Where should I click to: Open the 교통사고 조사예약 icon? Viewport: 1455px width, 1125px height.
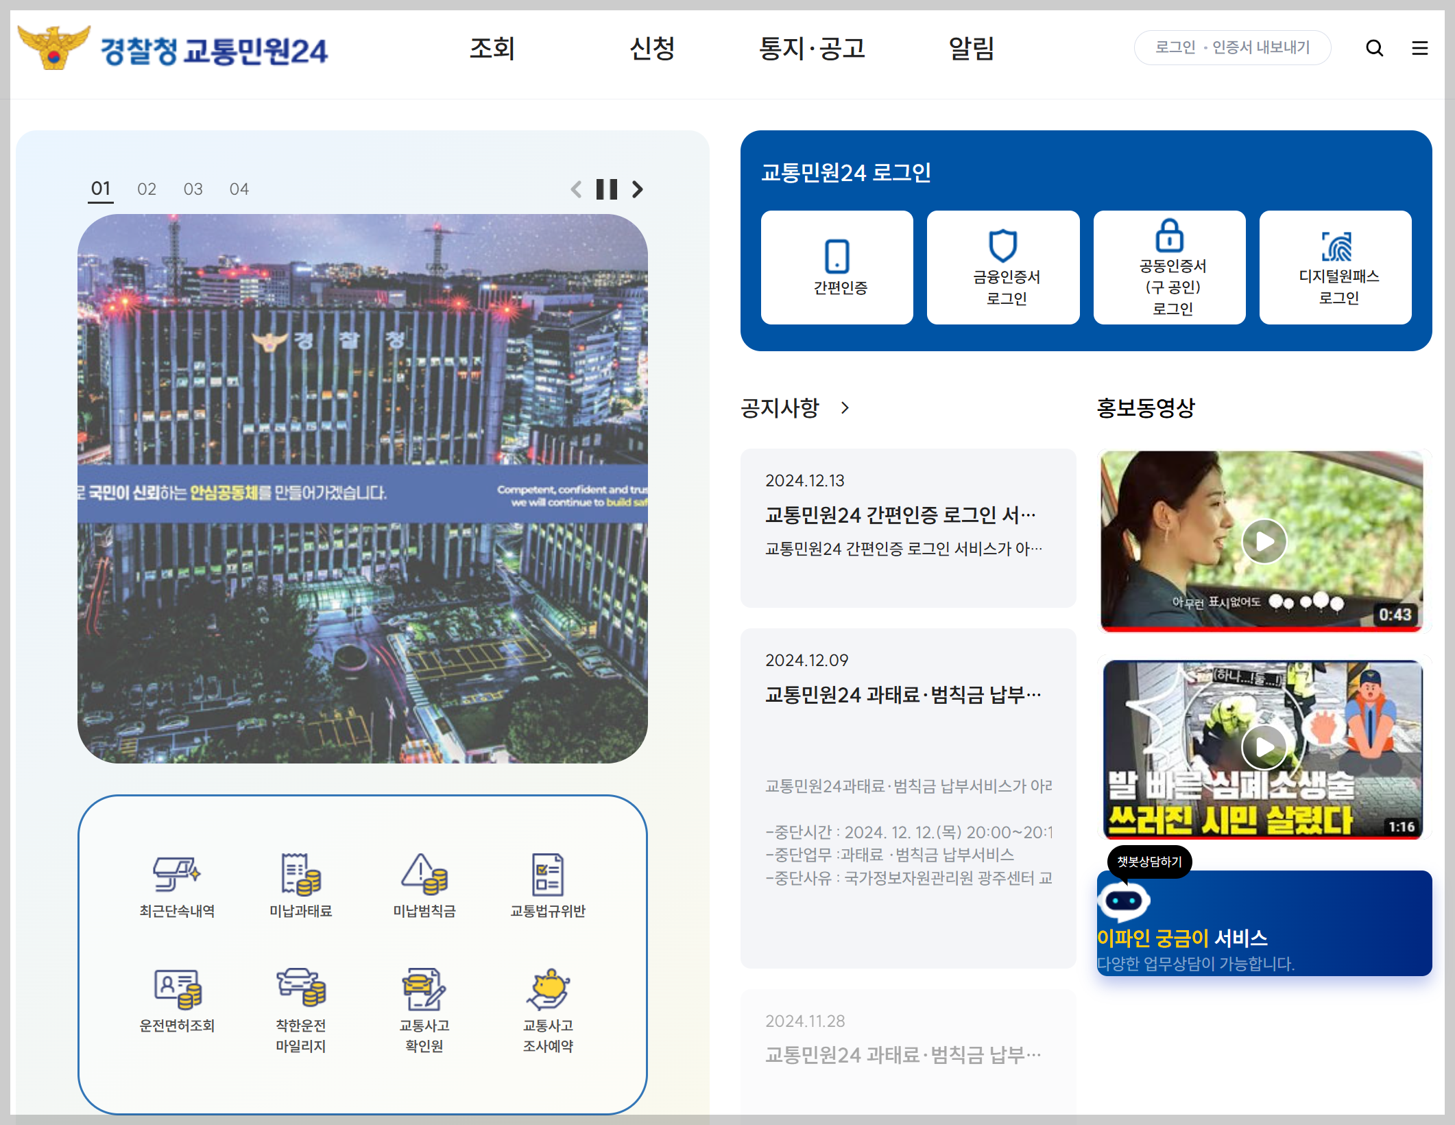click(547, 989)
